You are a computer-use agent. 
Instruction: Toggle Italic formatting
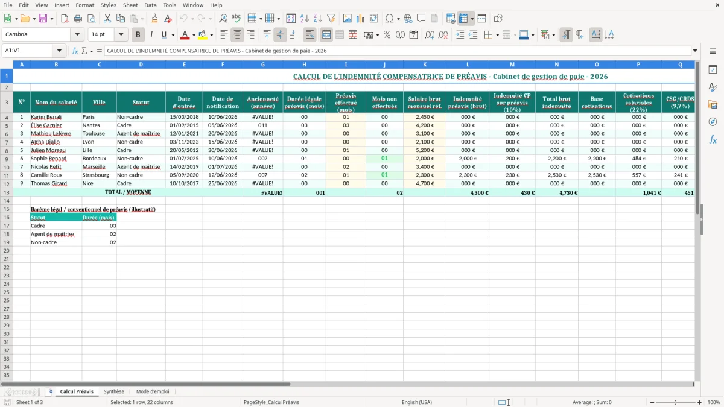coord(151,35)
